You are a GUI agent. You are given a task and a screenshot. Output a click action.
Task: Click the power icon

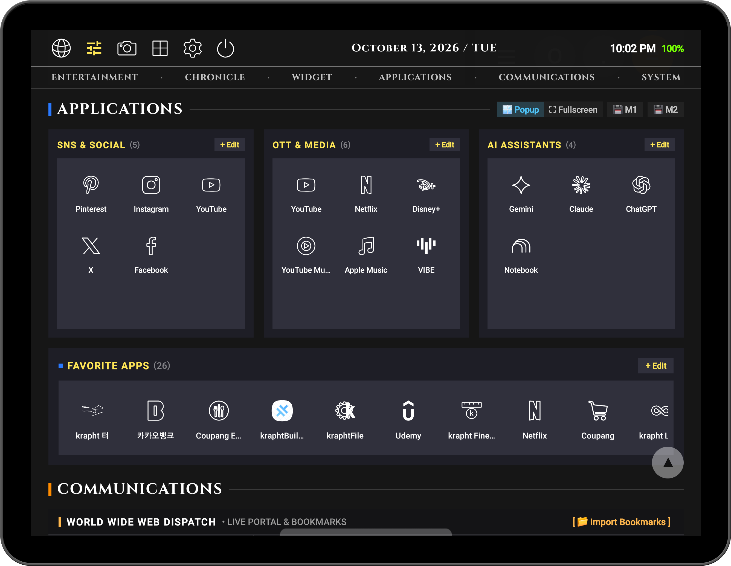pyautogui.click(x=225, y=48)
